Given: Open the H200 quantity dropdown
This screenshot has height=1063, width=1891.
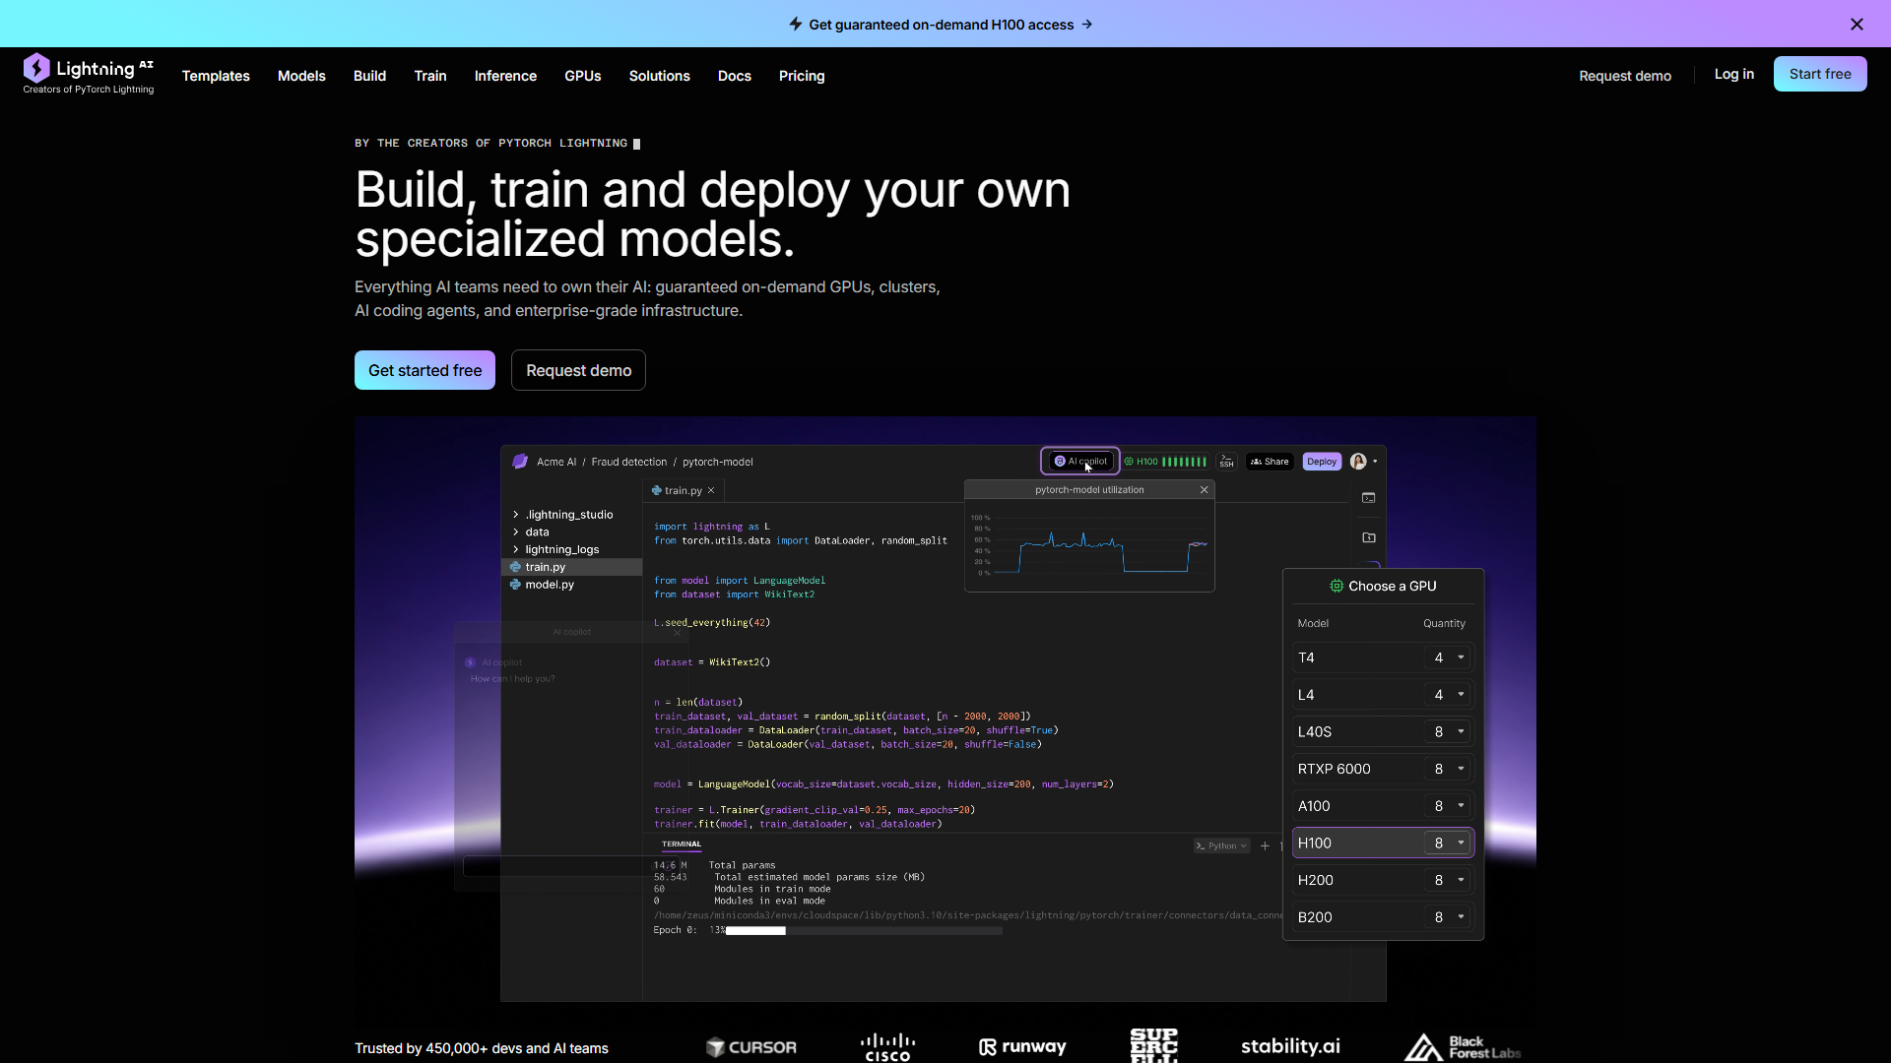Looking at the screenshot, I should pyautogui.click(x=1448, y=880).
